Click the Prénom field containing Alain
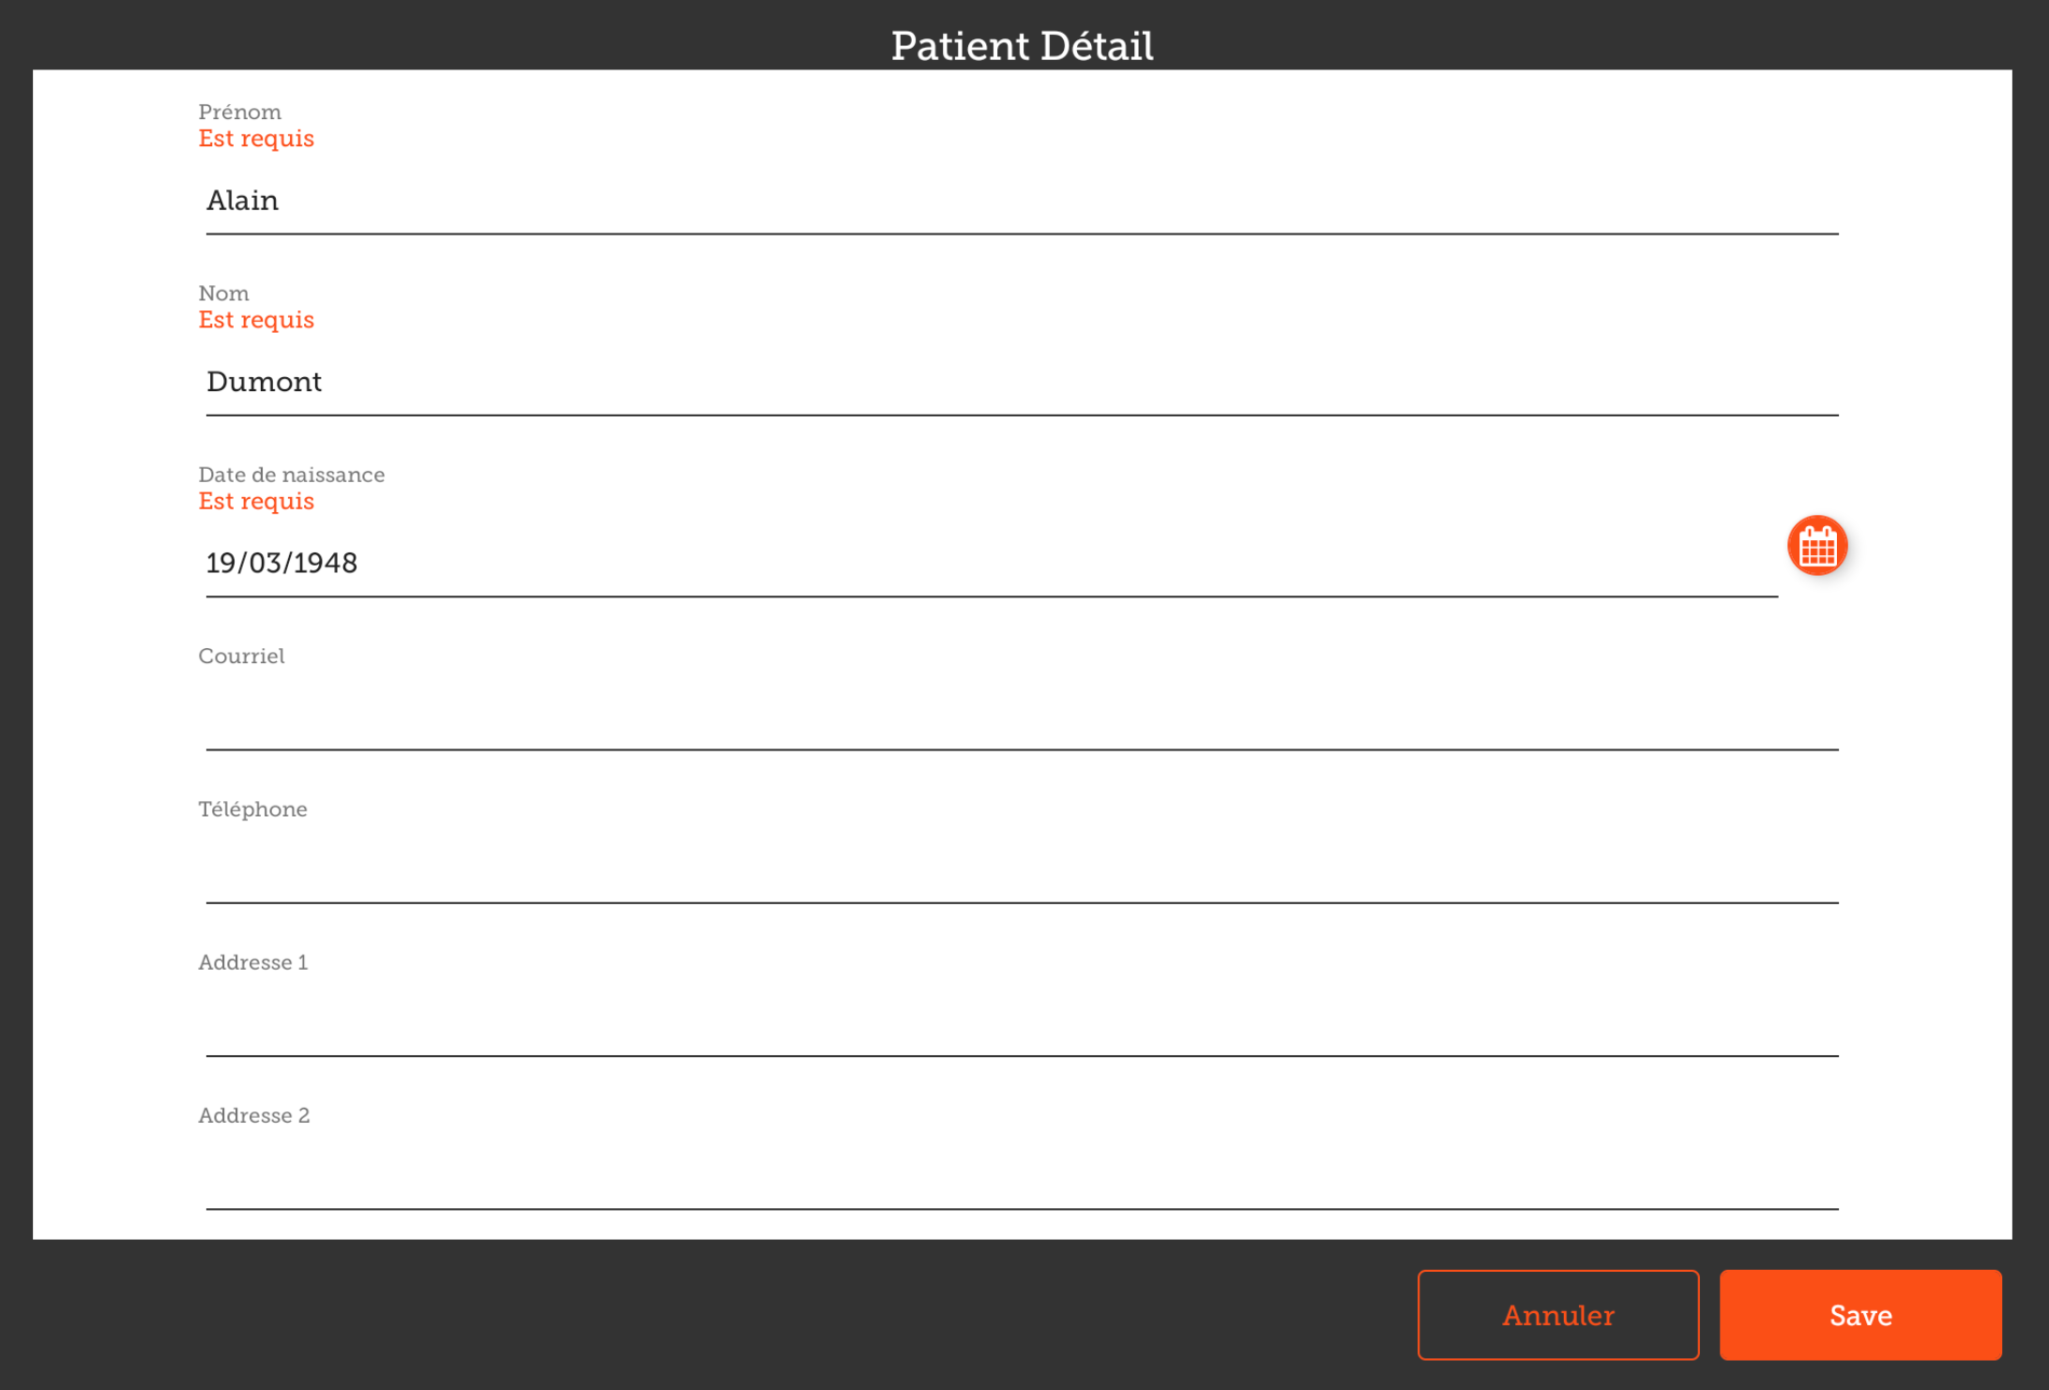The image size is (2049, 1390). pyautogui.click(x=1021, y=202)
